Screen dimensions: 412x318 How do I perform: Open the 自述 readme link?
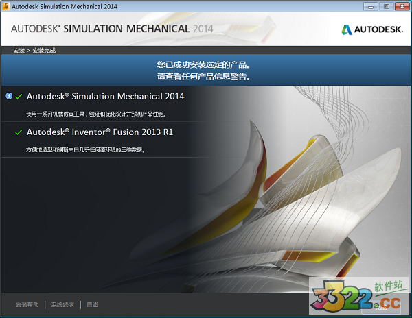(x=93, y=304)
